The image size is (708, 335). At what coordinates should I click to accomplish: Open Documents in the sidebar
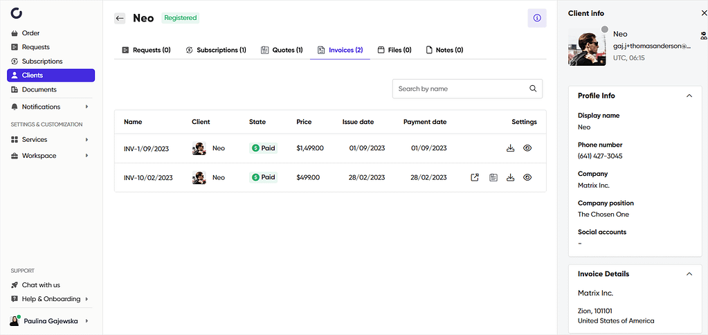point(39,89)
